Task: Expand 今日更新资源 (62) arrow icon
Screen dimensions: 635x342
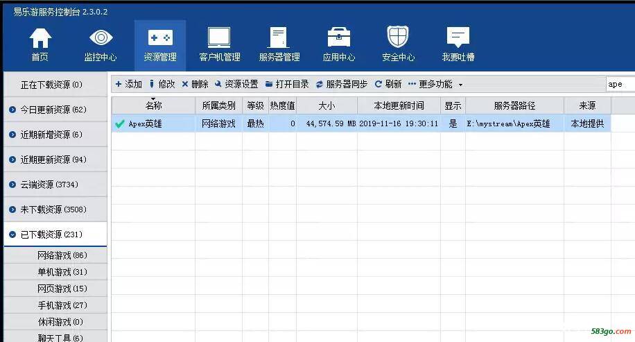Action: point(12,110)
